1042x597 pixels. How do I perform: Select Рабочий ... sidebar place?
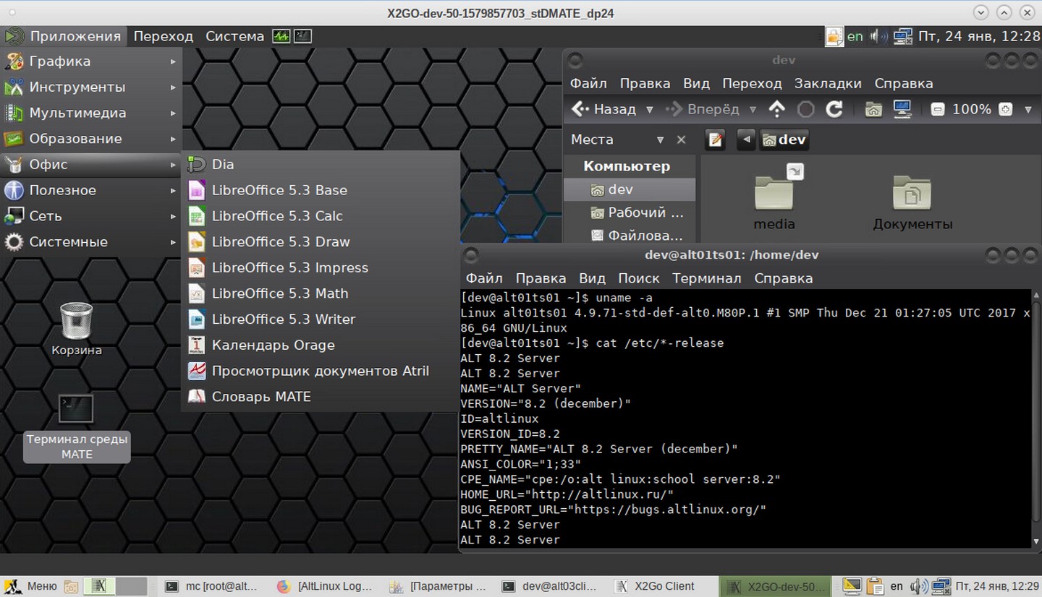(x=630, y=212)
